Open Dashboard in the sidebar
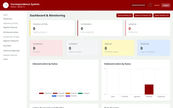Viewport: 173px width, 108px height. (x=8, y=19)
